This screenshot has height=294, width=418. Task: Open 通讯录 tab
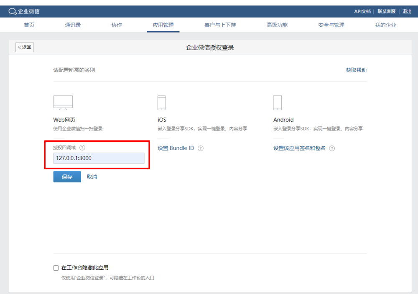pyautogui.click(x=73, y=25)
